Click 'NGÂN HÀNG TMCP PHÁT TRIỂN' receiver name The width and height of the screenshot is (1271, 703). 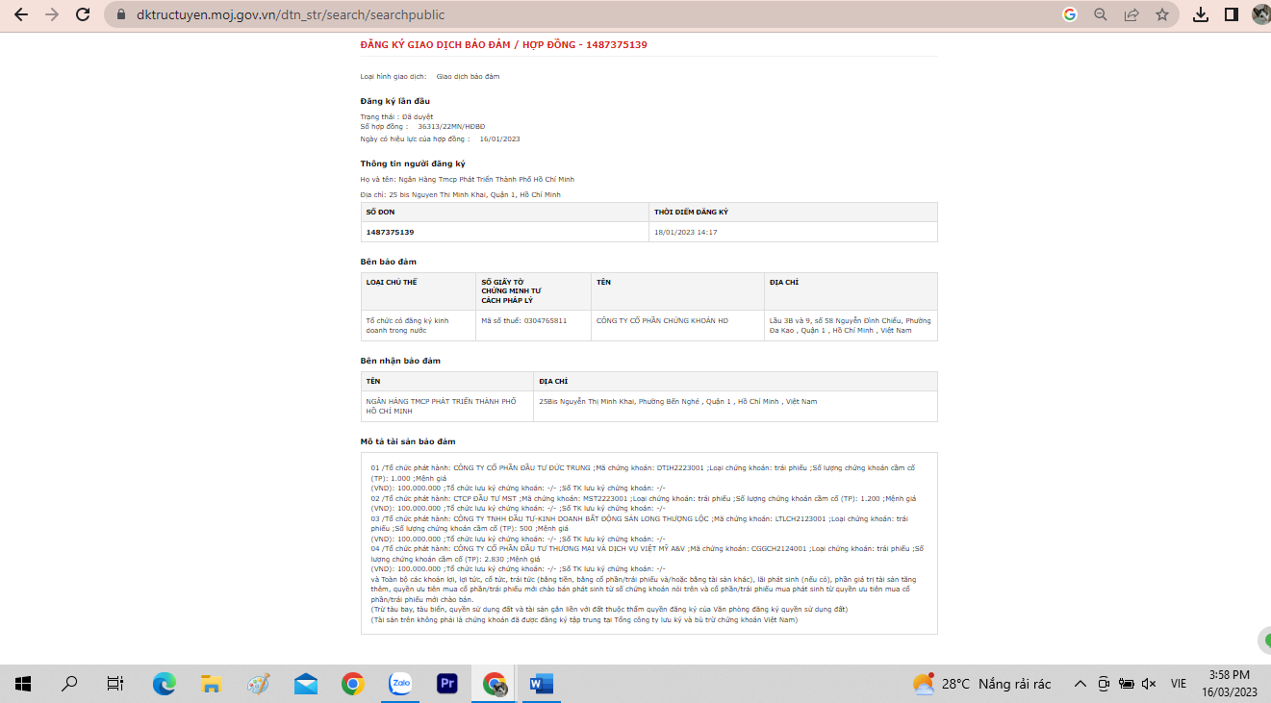click(x=441, y=406)
